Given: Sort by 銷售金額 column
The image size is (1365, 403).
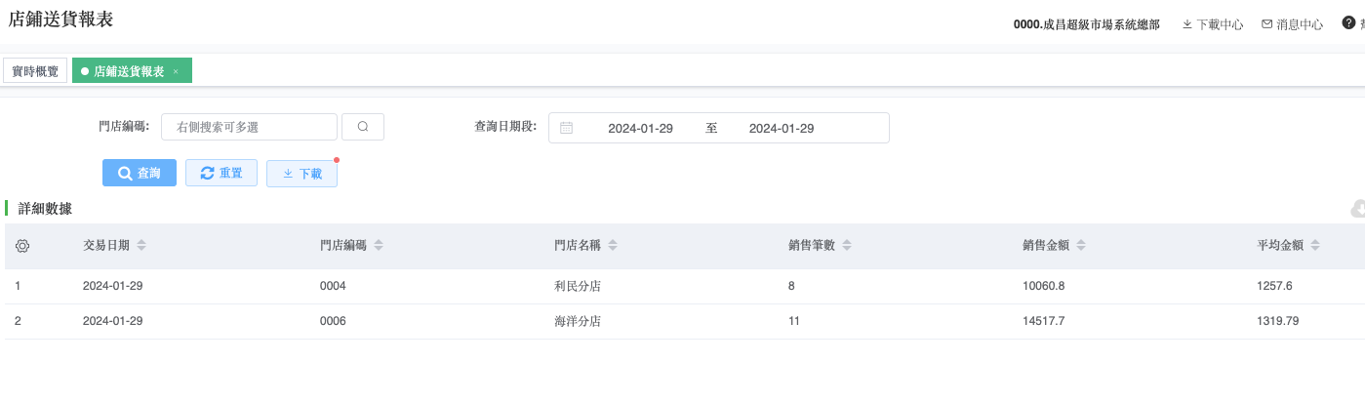Looking at the screenshot, I should [1081, 246].
